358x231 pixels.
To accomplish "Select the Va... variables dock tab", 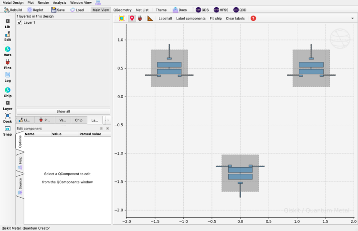I will [63, 120].
